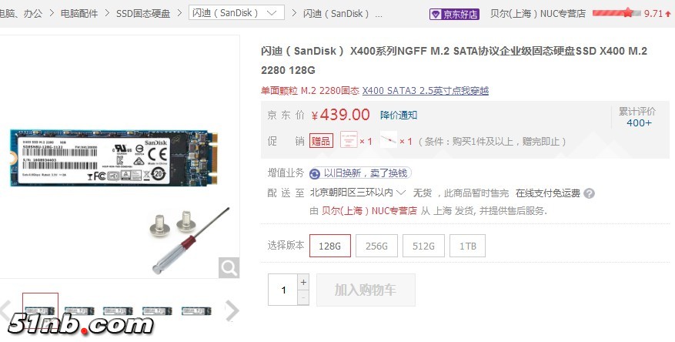Open the X400 SATA3 2.5英寸点我穿越 link

(x=426, y=90)
